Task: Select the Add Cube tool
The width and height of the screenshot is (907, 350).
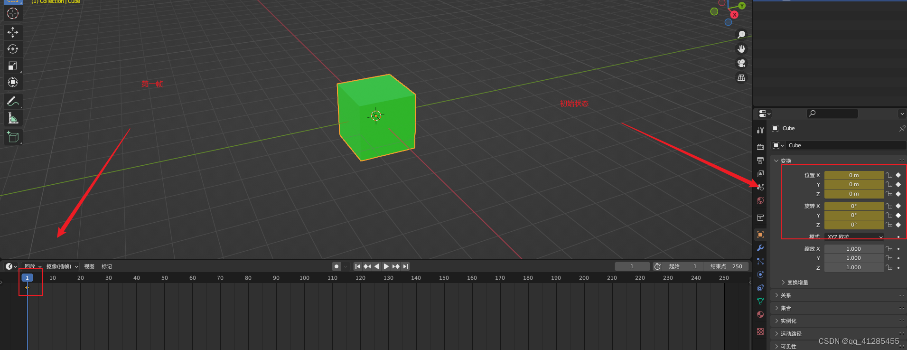Action: tap(13, 137)
